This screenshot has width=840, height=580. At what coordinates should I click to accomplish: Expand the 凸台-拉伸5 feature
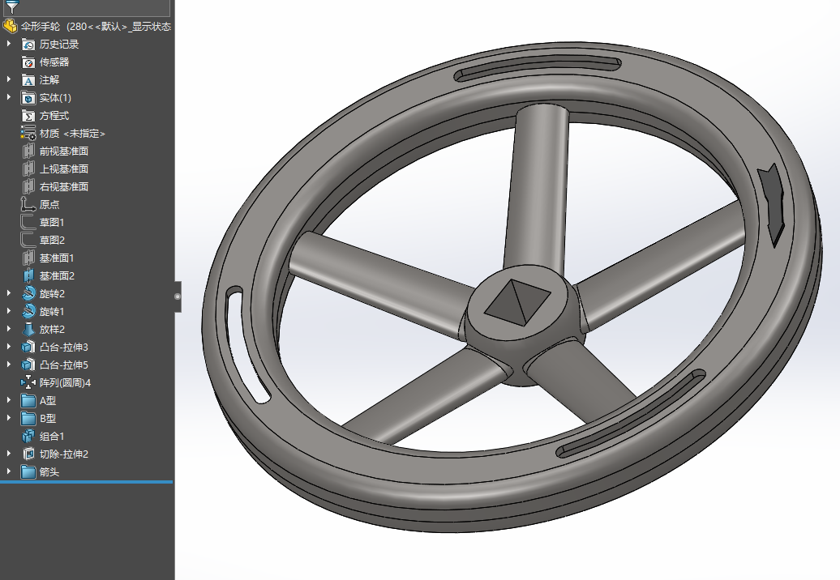9,365
